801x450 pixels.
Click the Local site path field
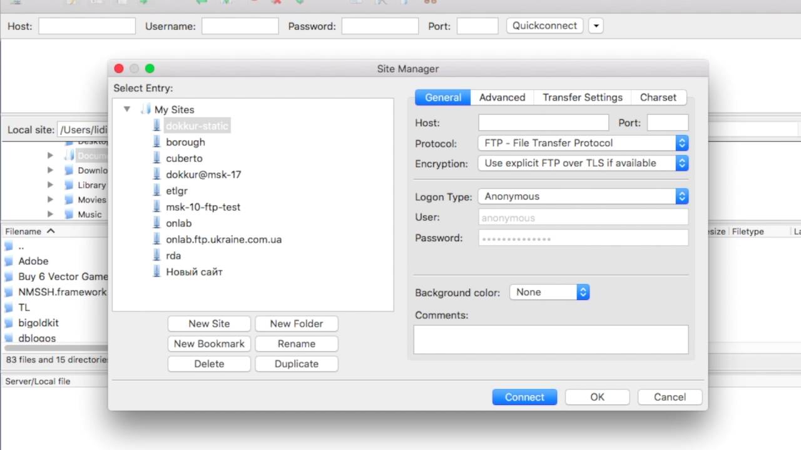[x=83, y=130]
